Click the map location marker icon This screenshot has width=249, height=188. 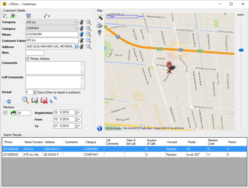point(99,32)
